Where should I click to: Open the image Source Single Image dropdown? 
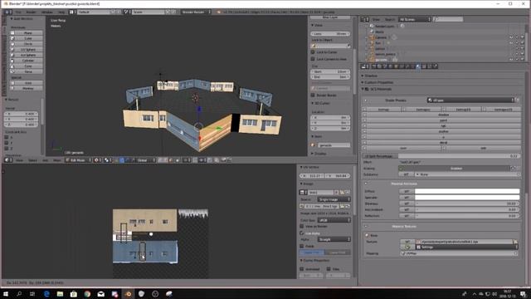pyautogui.click(x=334, y=199)
